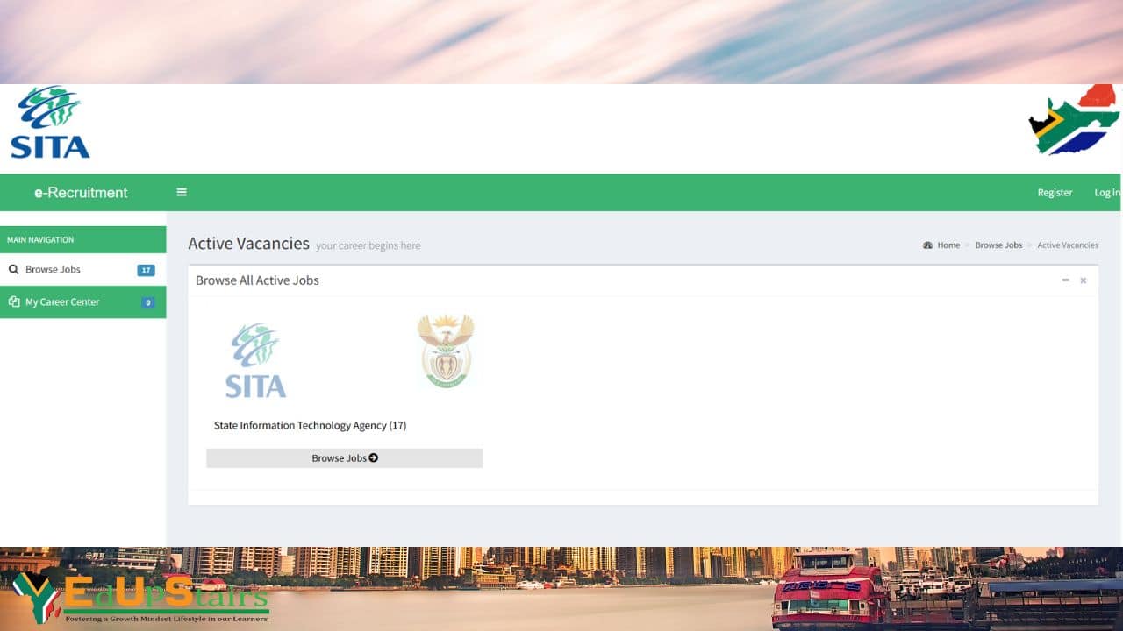Click the Register link
The width and height of the screenshot is (1123, 631).
pyautogui.click(x=1055, y=193)
